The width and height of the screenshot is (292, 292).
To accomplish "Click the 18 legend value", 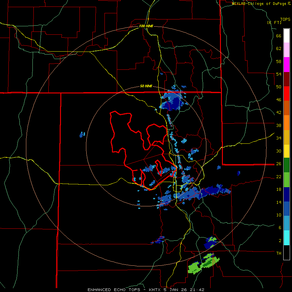I will pos(279,189).
